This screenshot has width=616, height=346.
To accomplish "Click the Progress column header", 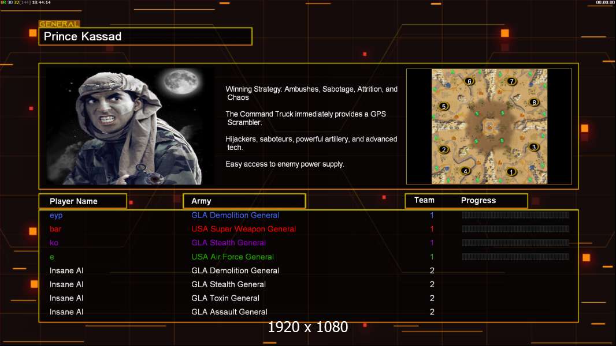I will (x=478, y=201).
